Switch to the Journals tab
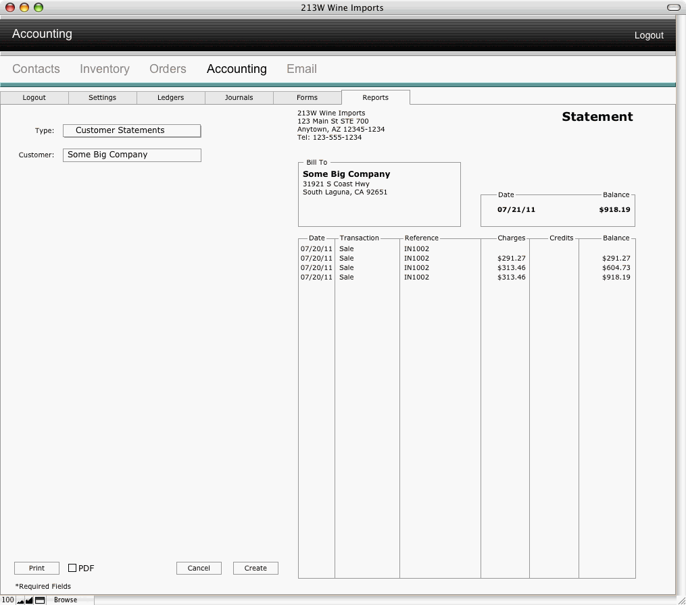Screen dimensions: 686x605 (239, 97)
